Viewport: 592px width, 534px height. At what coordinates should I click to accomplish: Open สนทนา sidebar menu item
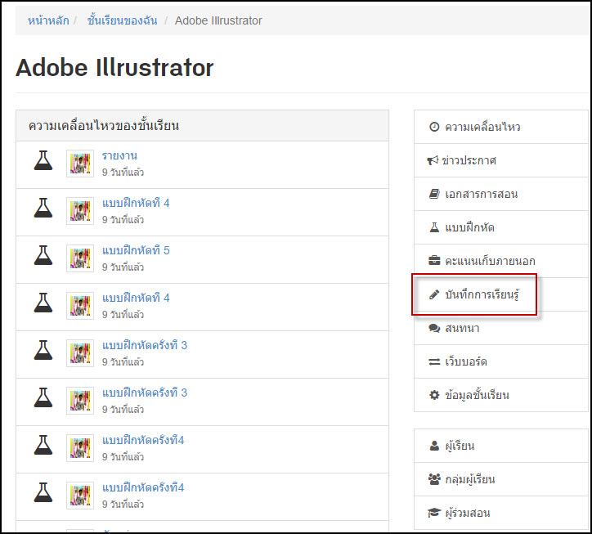[501, 328]
